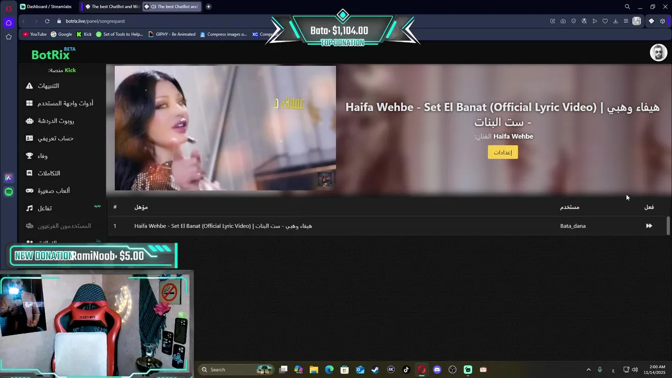Open تفاعل engagement sidebar item

click(45, 208)
